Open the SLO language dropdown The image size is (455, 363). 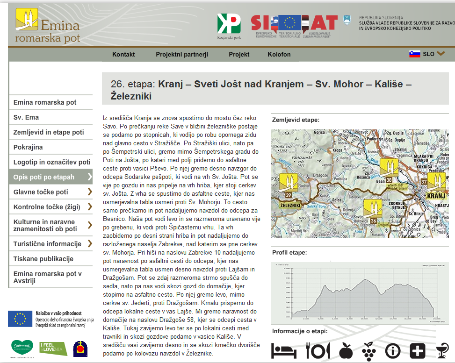427,54
